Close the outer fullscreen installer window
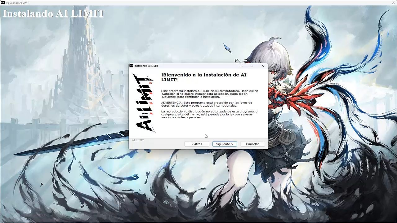The image size is (397, 223). (393, 3)
